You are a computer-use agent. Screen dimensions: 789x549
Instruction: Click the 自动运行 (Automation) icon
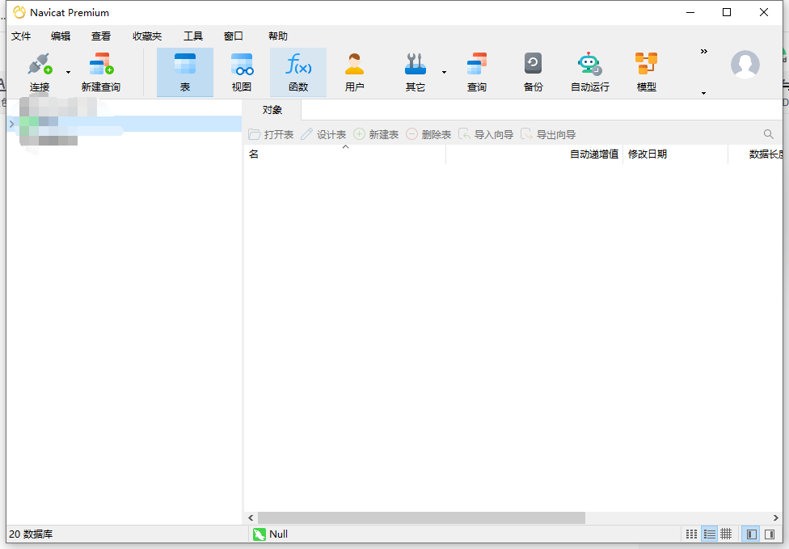[x=589, y=71]
